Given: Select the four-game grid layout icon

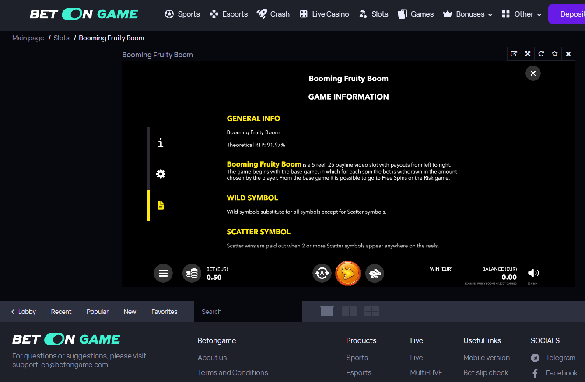Looking at the screenshot, I should 371,311.
